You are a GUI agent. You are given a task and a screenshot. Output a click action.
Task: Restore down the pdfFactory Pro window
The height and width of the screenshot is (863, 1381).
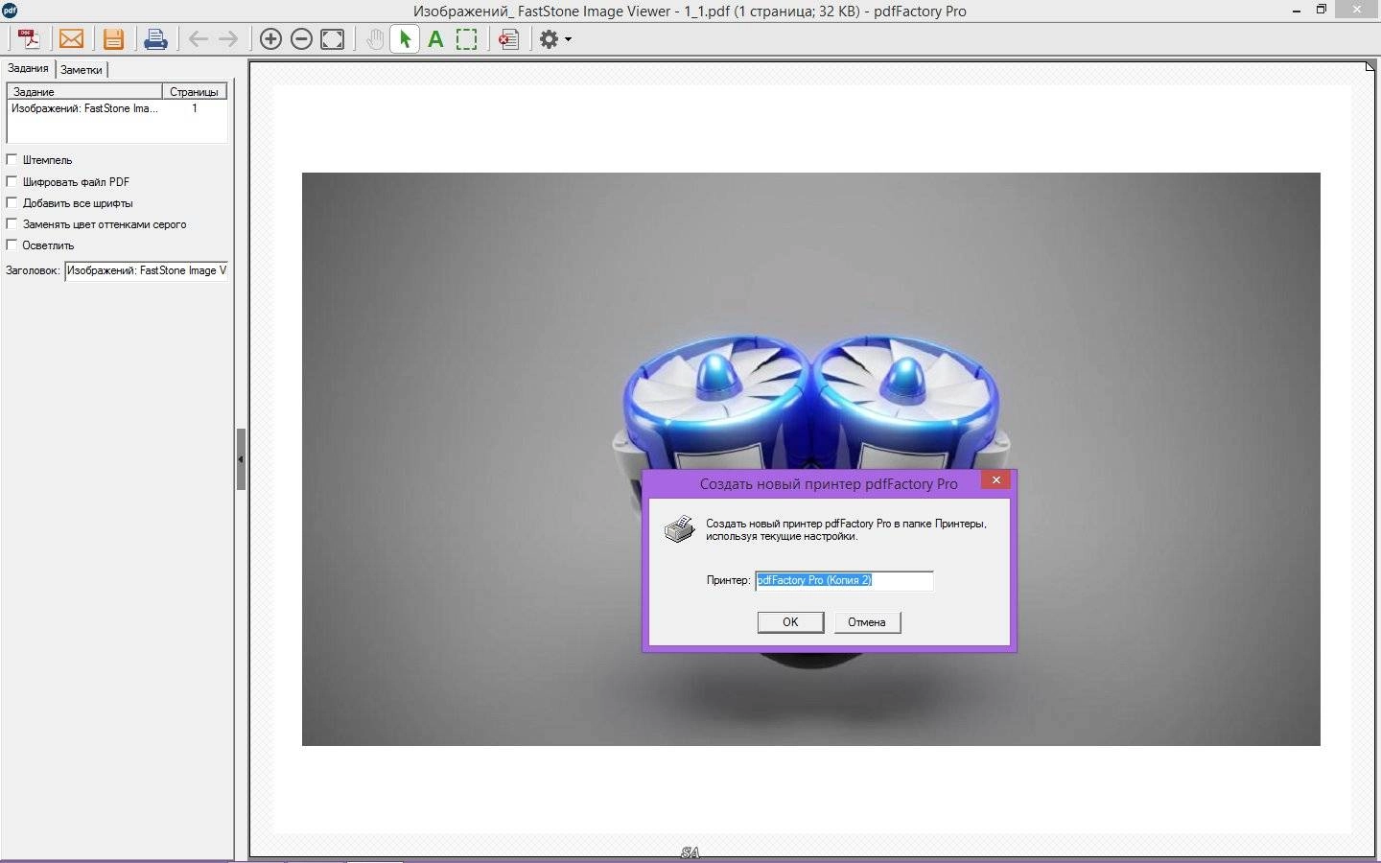[x=1321, y=10]
